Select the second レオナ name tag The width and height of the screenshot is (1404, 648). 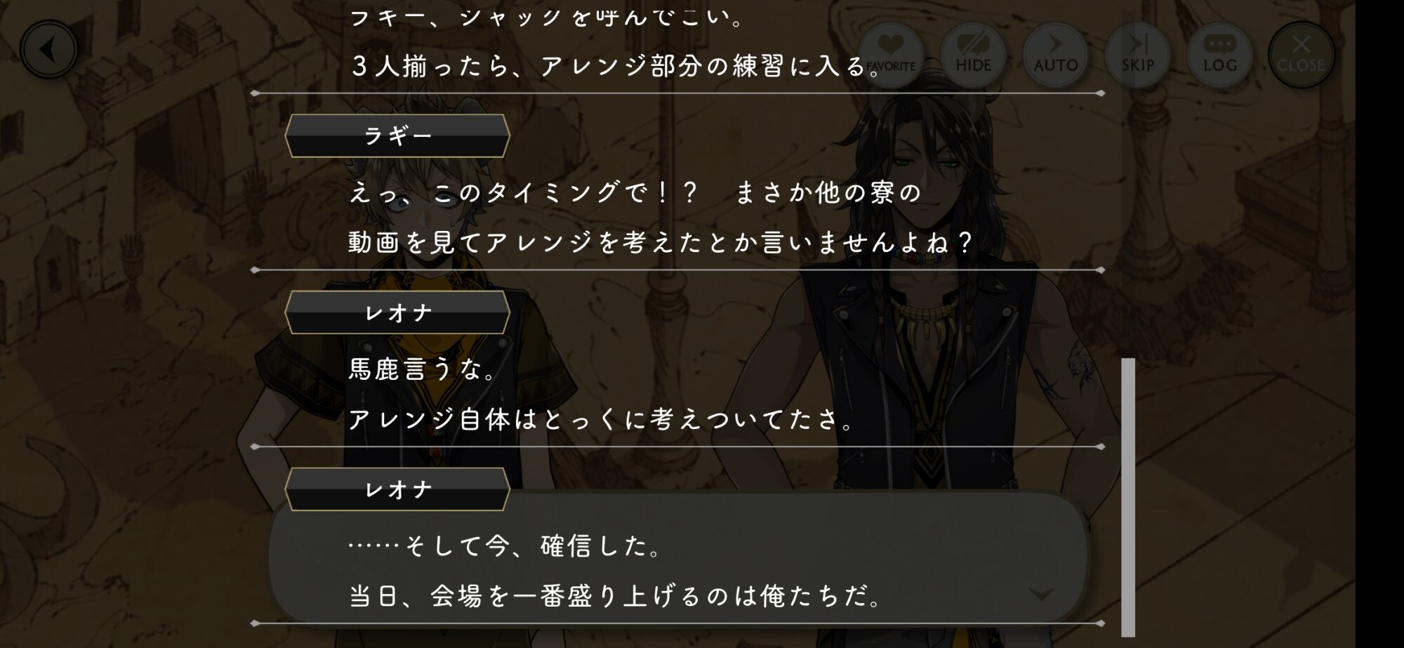pyautogui.click(x=397, y=489)
